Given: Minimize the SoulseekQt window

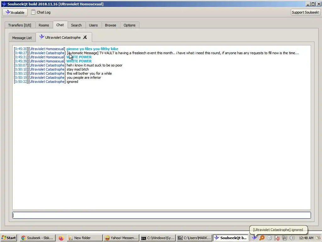Looking at the screenshot, I should tap(308, 4).
